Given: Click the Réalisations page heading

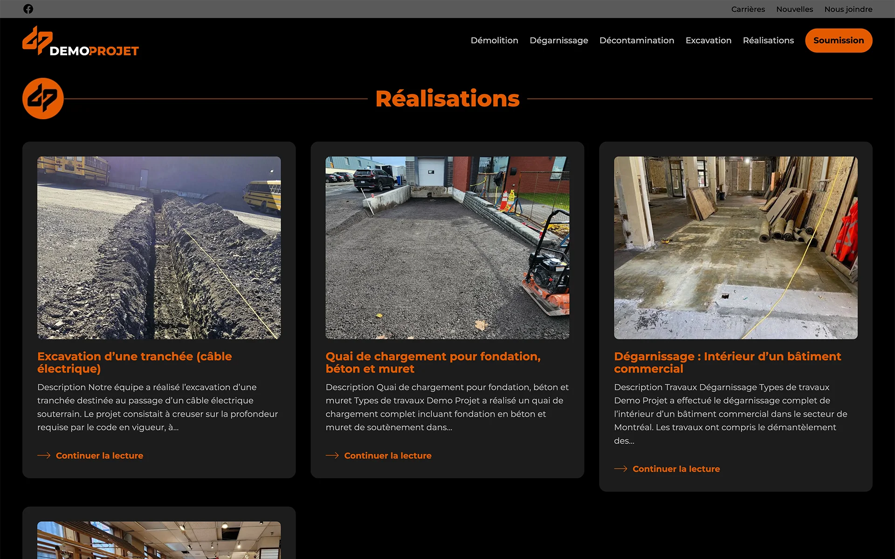Looking at the screenshot, I should coord(447,98).
